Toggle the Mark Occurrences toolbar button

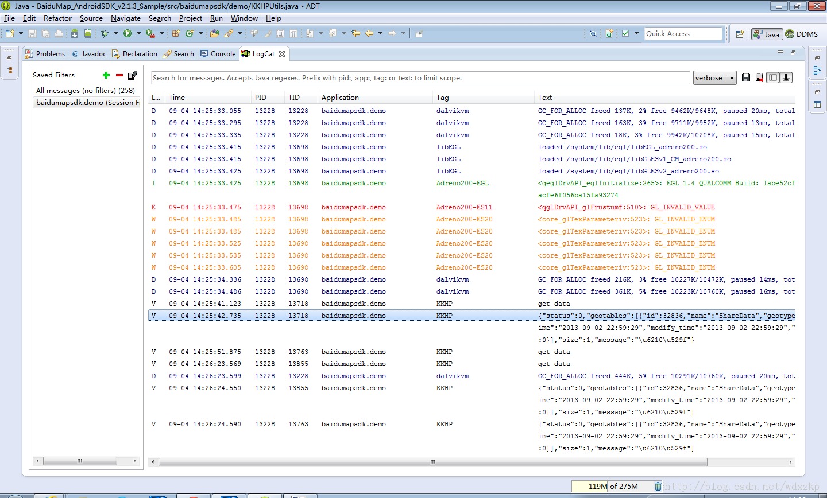coord(268,34)
